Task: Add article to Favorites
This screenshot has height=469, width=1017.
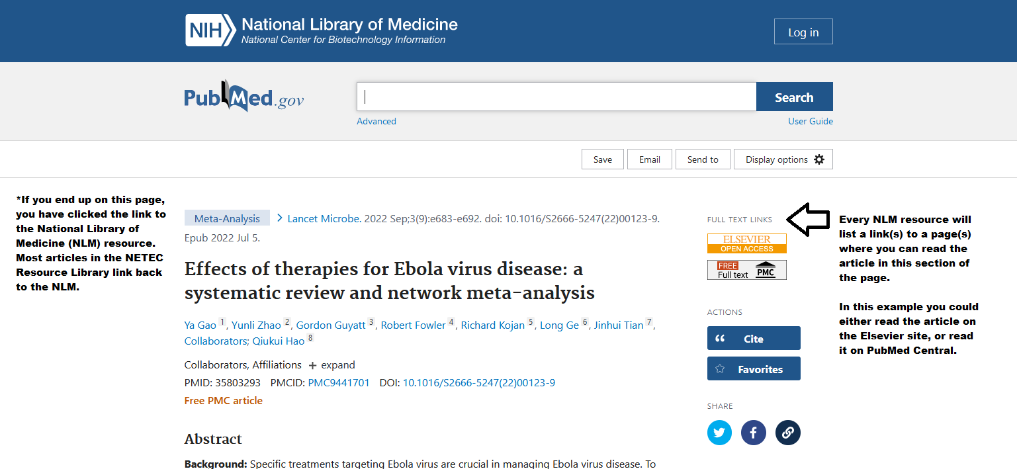Action: click(x=754, y=368)
